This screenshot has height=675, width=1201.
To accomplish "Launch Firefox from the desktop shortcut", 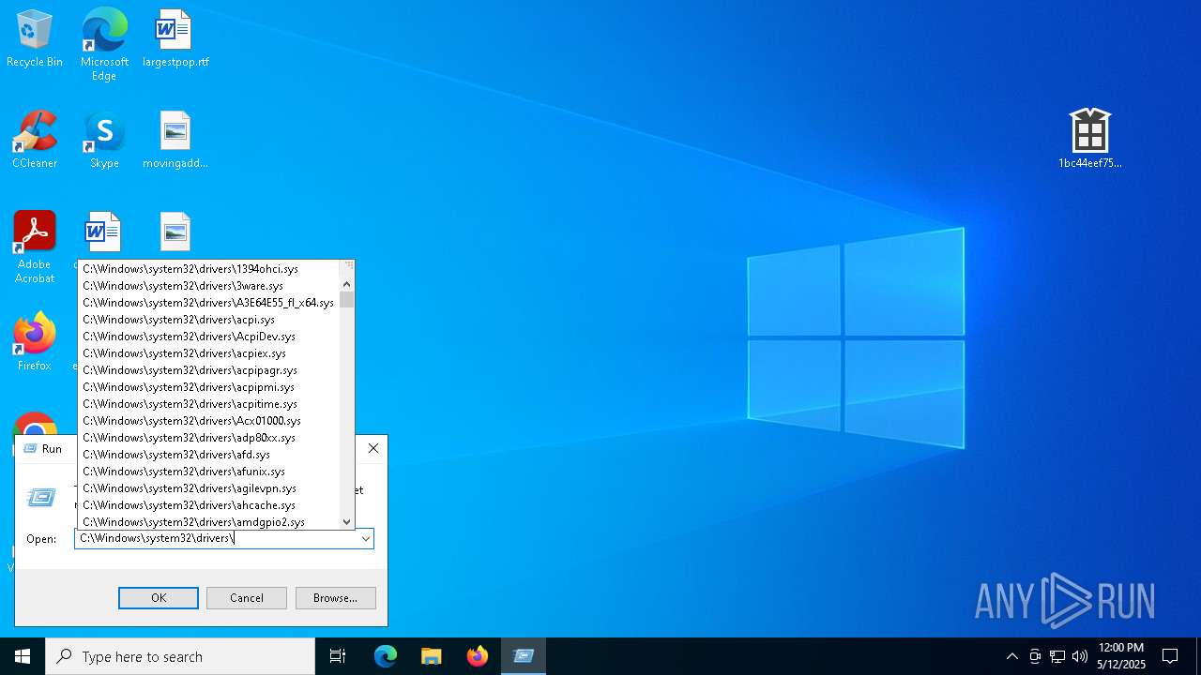I will pyautogui.click(x=35, y=343).
